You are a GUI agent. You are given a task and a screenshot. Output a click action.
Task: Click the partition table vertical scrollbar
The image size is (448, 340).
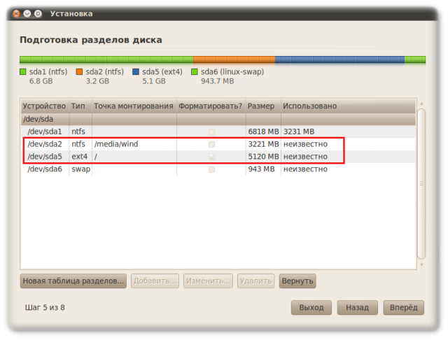(x=421, y=182)
